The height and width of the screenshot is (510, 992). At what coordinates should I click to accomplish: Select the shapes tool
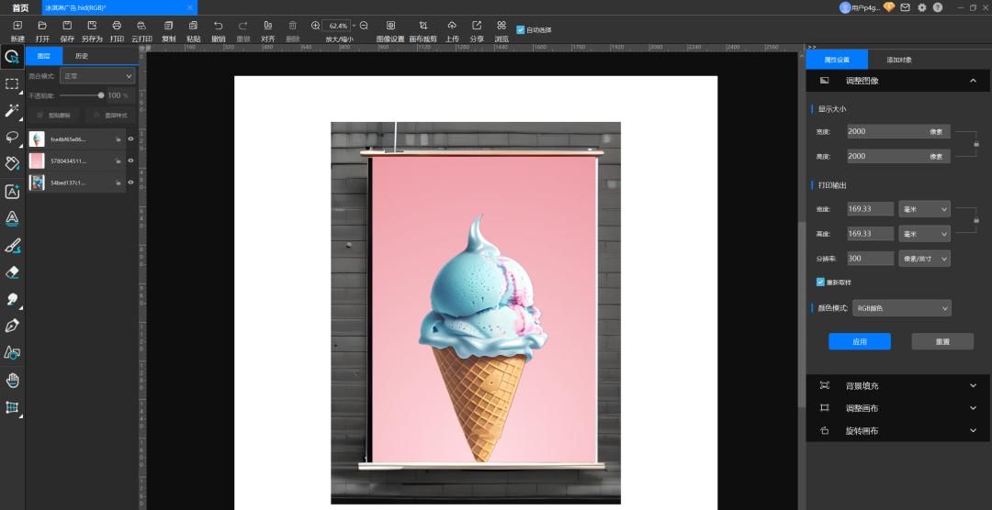(x=12, y=352)
